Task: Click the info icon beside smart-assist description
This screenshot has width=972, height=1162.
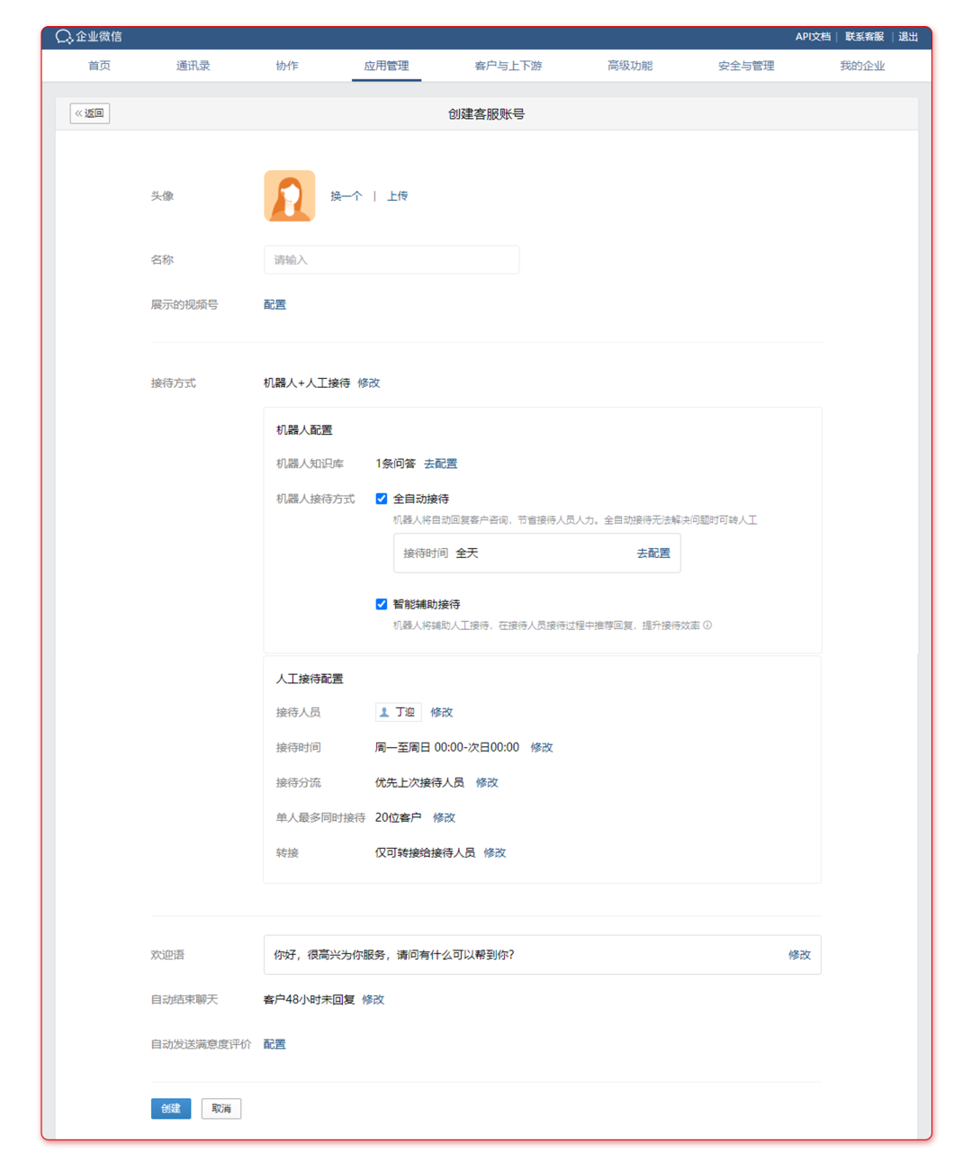Action: point(707,626)
